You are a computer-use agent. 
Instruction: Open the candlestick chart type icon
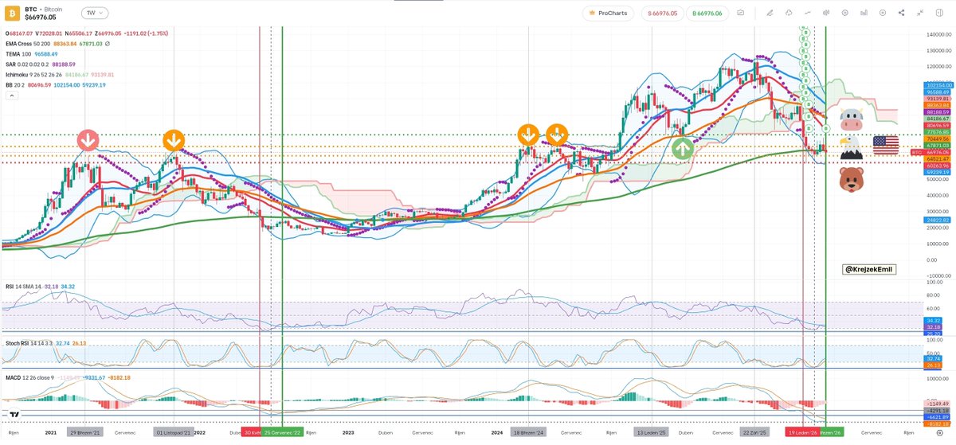tap(826, 13)
